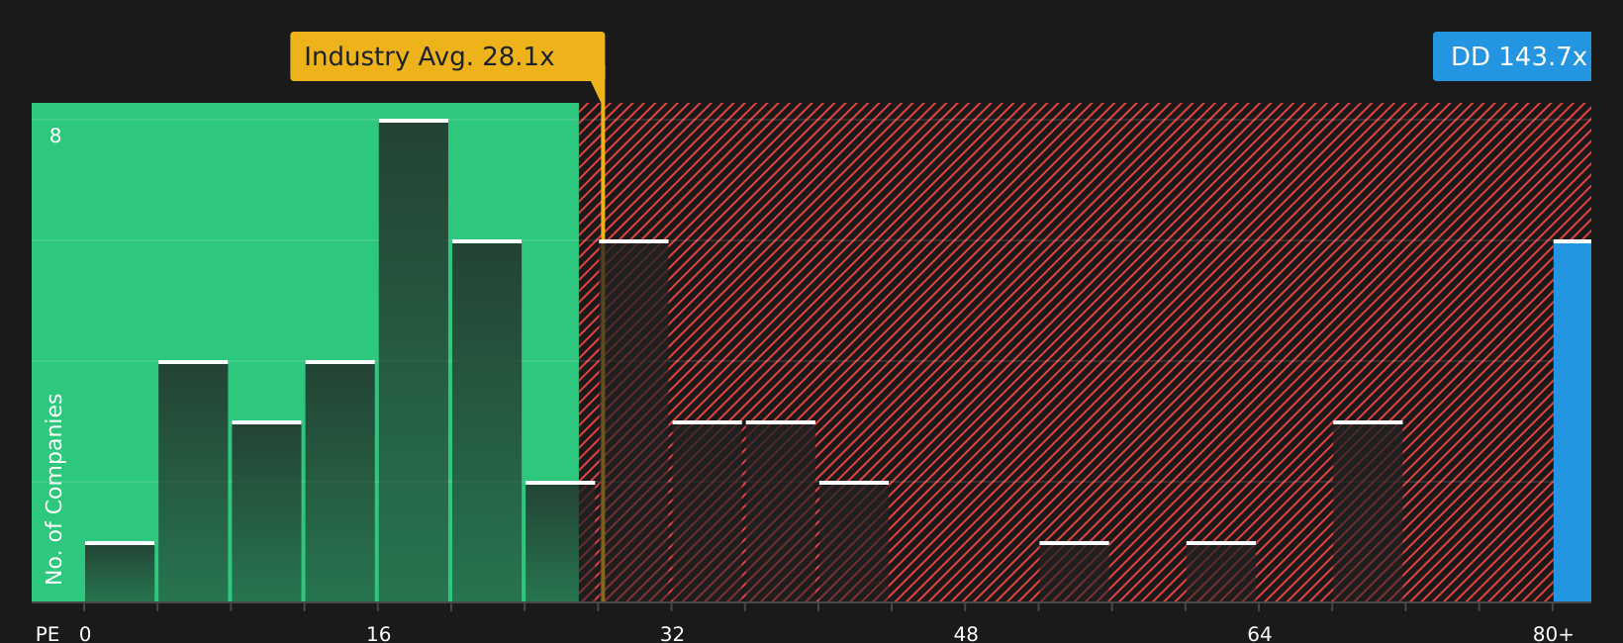1623x643 pixels.
Task: Click the x-axis label 64
Action: [x=1260, y=634]
